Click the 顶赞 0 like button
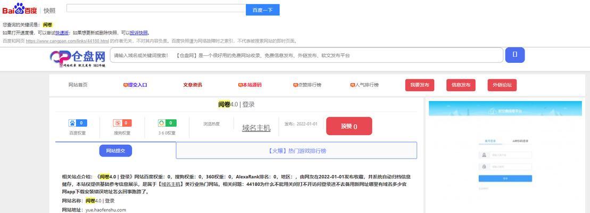The width and height of the screenshot is (590, 213). click(349, 126)
